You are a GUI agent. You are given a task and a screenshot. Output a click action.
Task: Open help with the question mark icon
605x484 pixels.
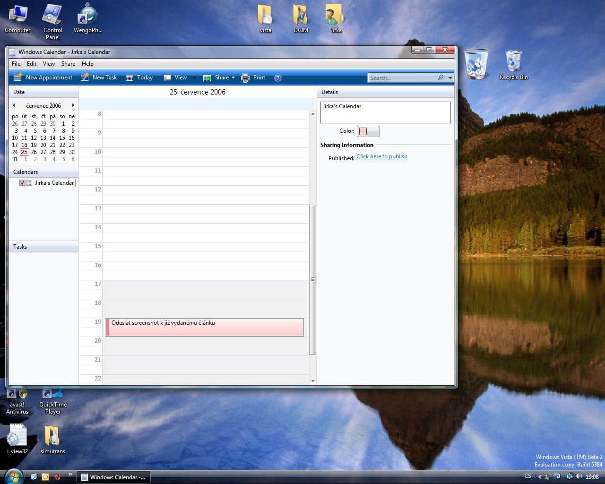pyautogui.click(x=278, y=78)
